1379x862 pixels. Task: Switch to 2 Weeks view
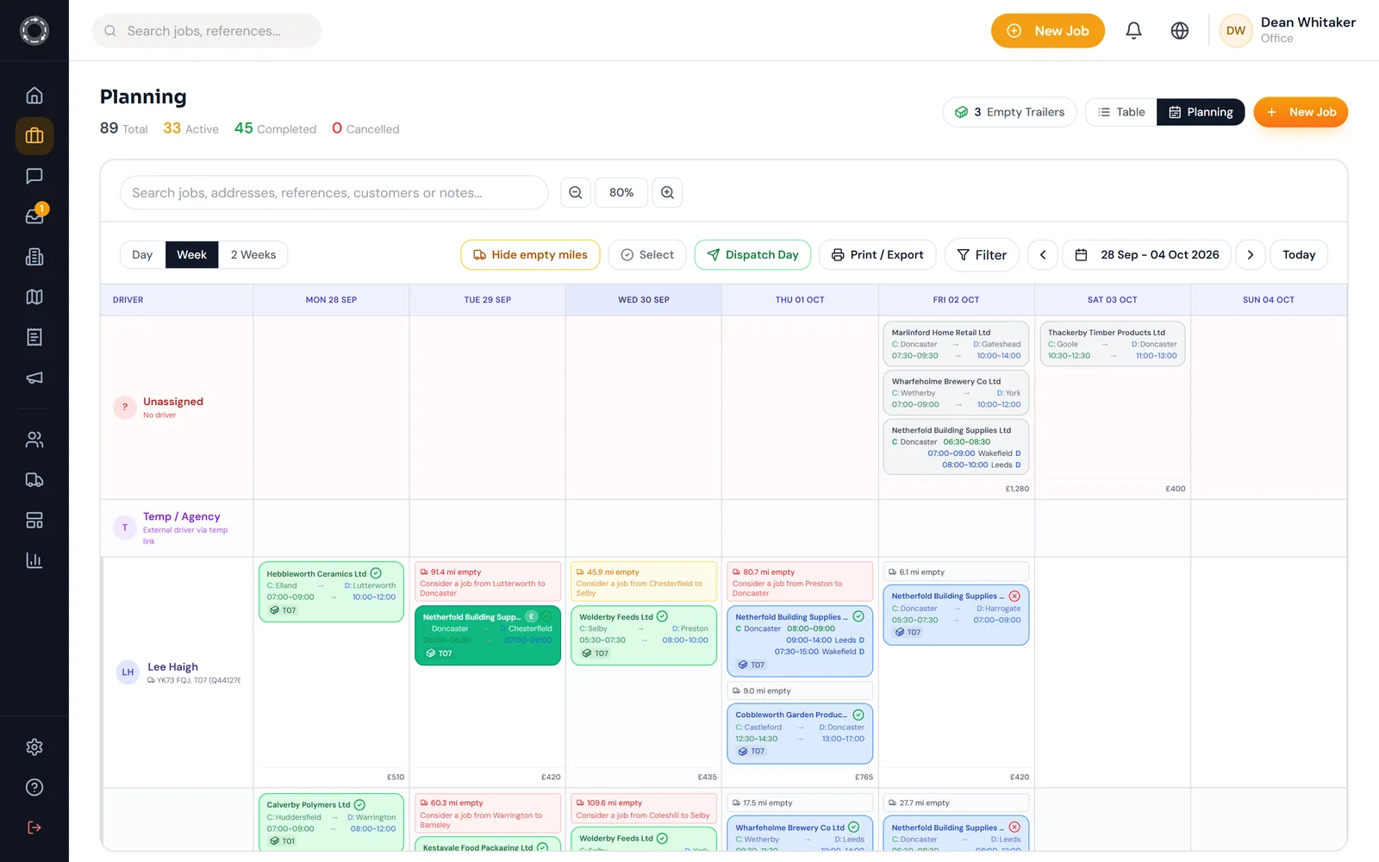click(253, 254)
